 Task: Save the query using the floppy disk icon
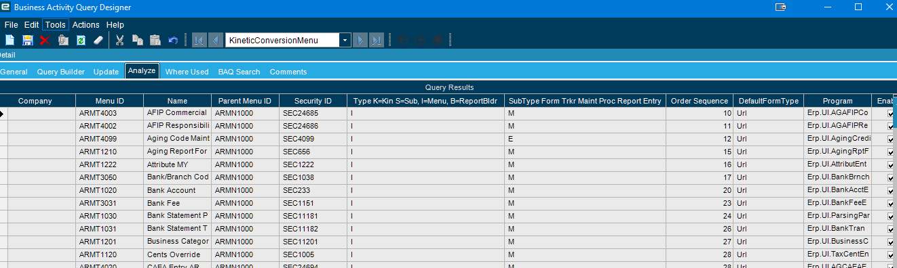(x=28, y=41)
